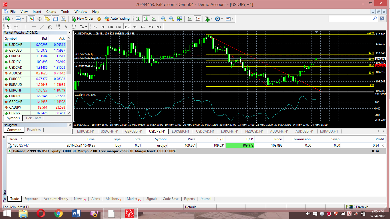The height and width of the screenshot is (219, 390).
Task: Zoom in on the chart
Action: coord(164,19)
